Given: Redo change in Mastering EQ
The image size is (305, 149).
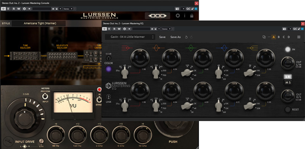Looking at the screenshot, I should [x=192, y=37].
